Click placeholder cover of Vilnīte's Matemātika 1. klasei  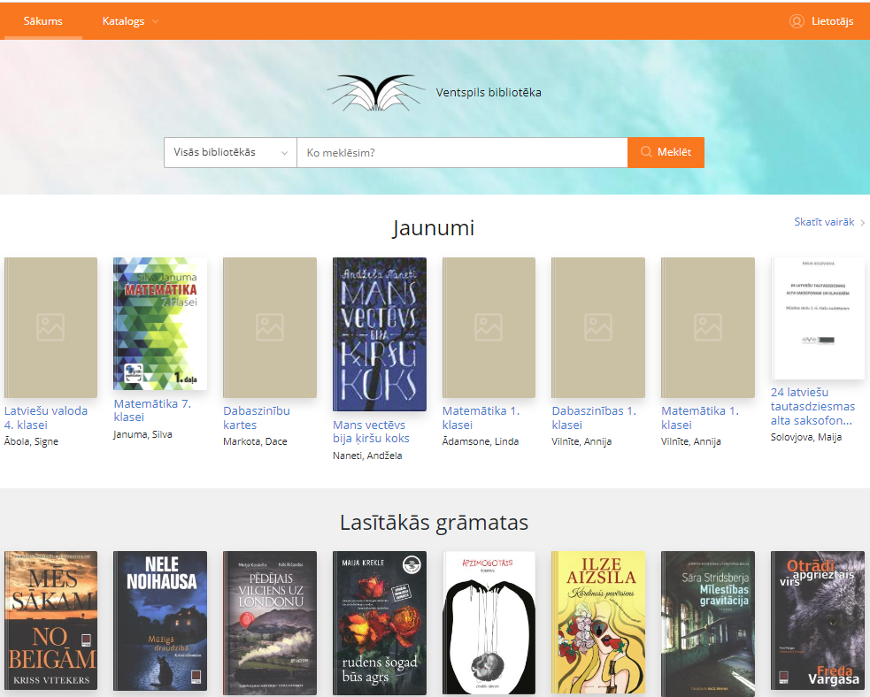tap(708, 327)
